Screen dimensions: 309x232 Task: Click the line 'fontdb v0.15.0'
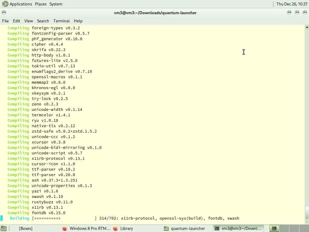point(49,213)
